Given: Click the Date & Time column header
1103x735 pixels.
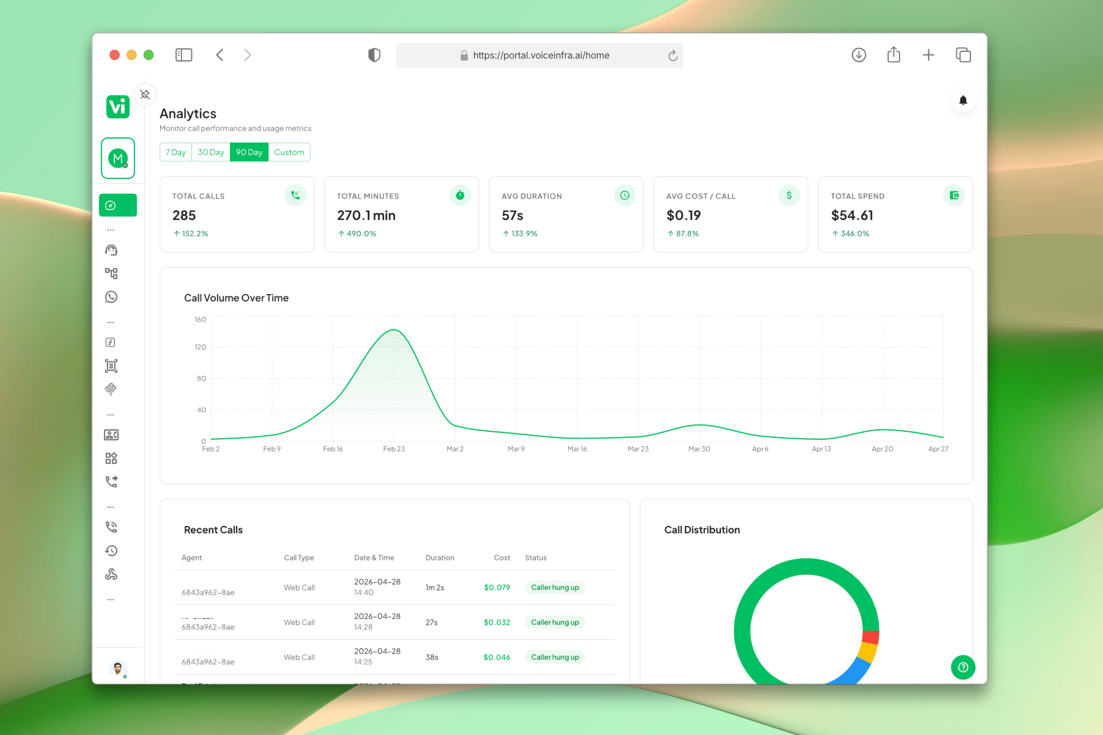Looking at the screenshot, I should 374,558.
